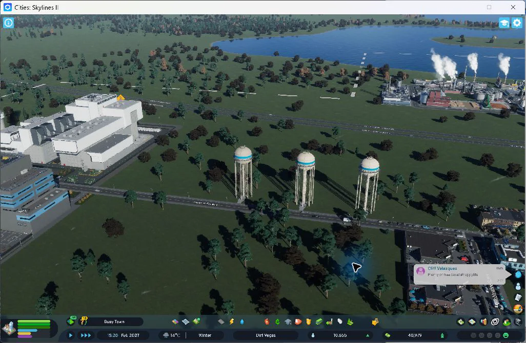The width and height of the screenshot is (526, 343).
Task: Click the Dirt Vegas city name field
Action: click(x=266, y=335)
